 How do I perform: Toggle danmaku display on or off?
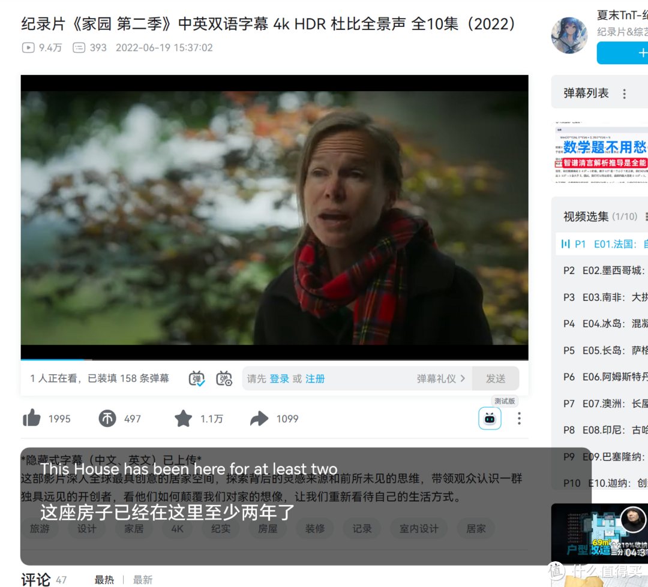pyautogui.click(x=197, y=378)
